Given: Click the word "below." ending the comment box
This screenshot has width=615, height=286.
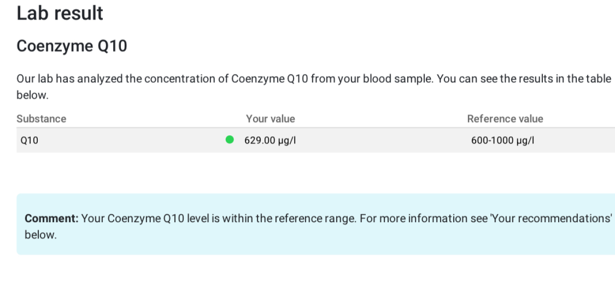Looking at the screenshot, I should point(41,235).
